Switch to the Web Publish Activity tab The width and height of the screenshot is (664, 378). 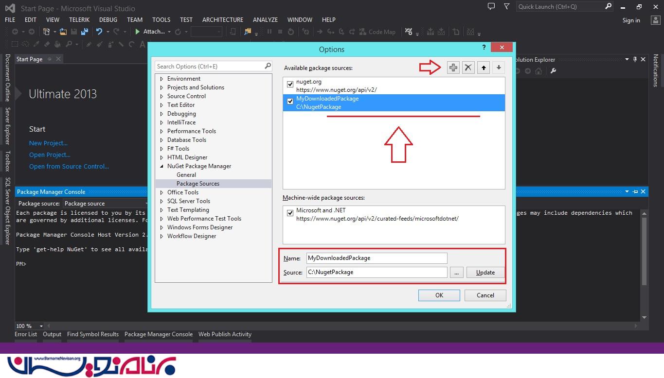point(225,334)
